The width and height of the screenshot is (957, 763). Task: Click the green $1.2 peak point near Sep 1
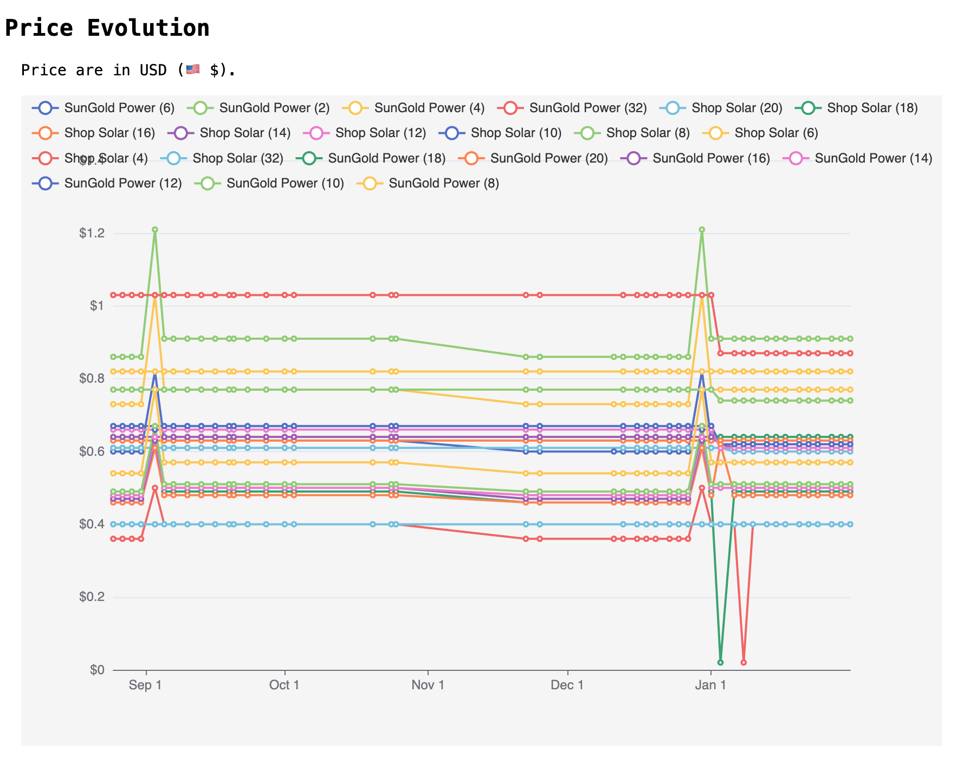point(155,230)
